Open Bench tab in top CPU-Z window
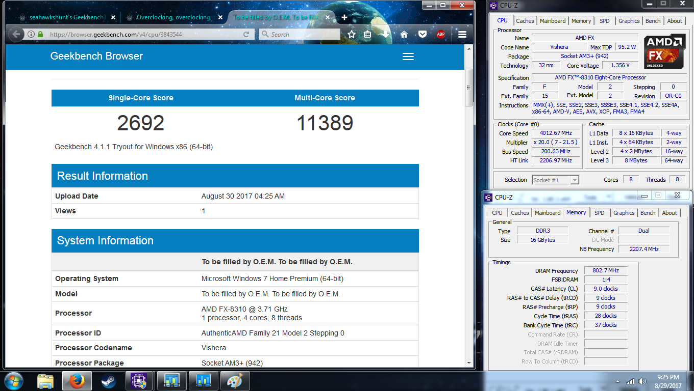The height and width of the screenshot is (391, 694). [x=653, y=21]
